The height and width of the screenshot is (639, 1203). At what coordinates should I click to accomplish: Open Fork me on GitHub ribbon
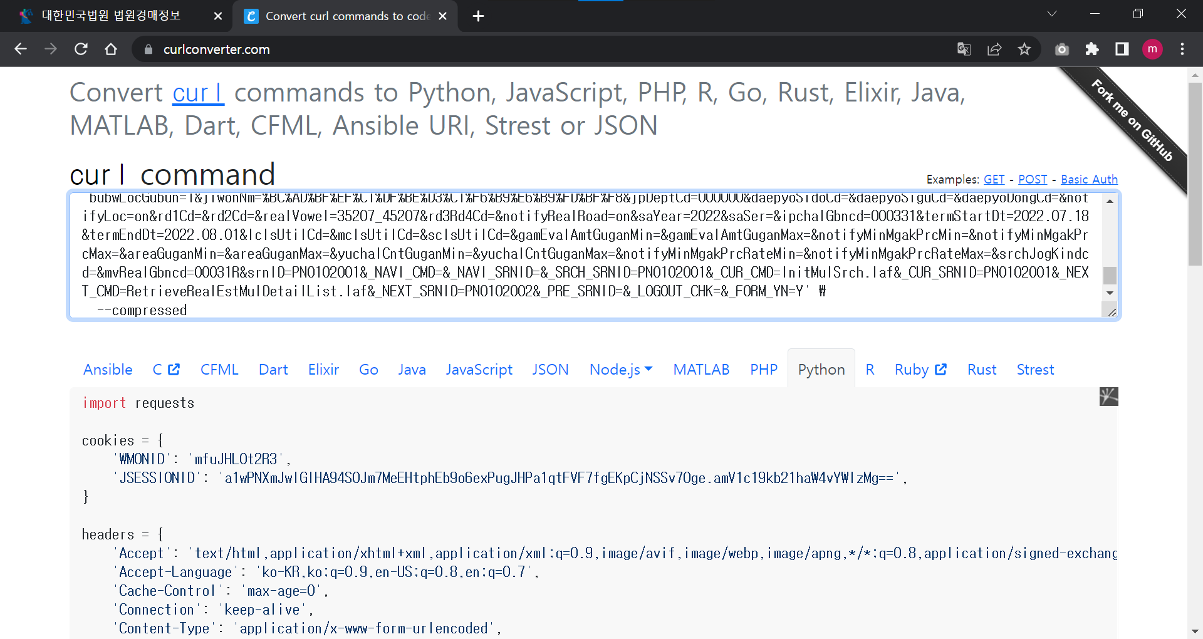[x=1132, y=120]
